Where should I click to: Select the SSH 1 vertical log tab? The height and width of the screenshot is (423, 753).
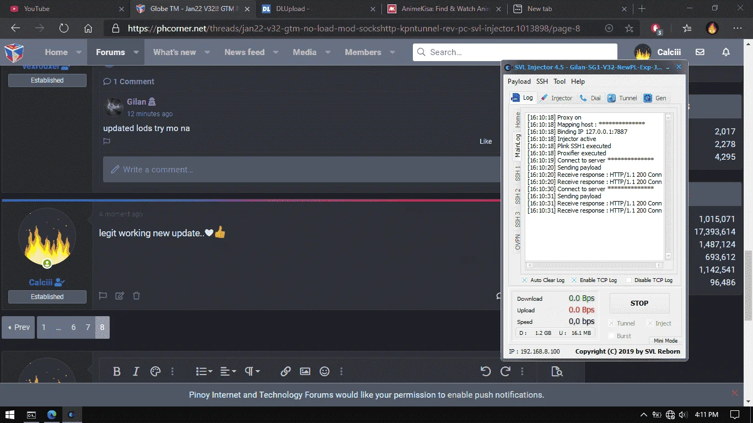tap(518, 172)
